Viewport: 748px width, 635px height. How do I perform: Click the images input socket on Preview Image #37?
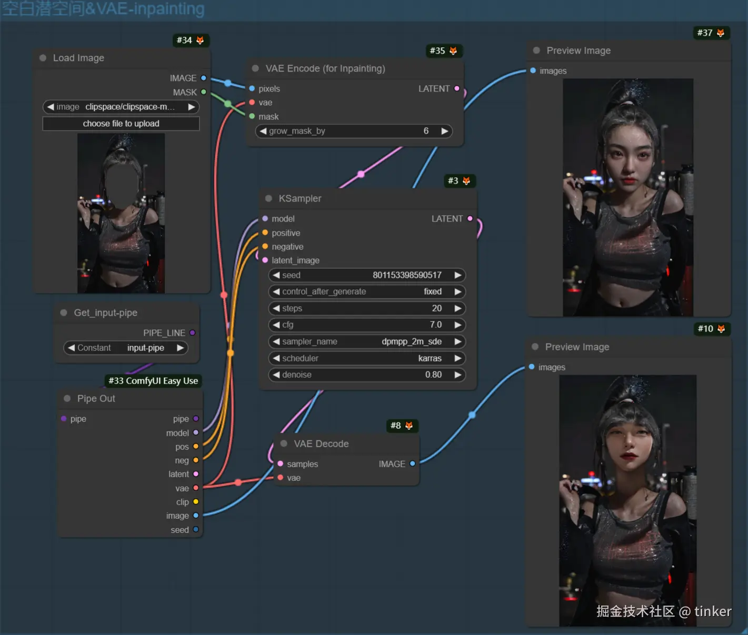point(533,70)
